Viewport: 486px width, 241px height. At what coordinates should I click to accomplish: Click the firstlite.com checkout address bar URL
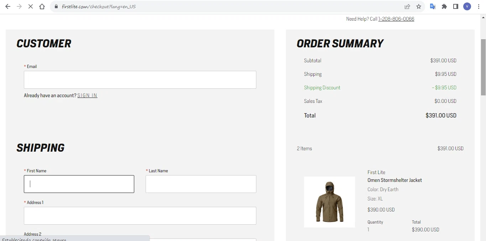pos(99,6)
